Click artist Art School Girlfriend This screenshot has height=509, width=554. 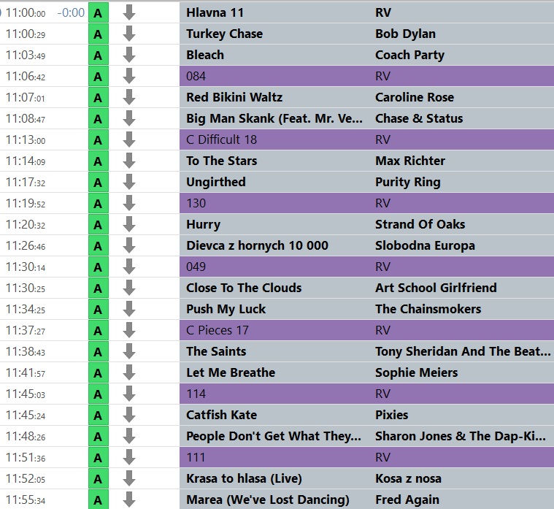point(436,288)
